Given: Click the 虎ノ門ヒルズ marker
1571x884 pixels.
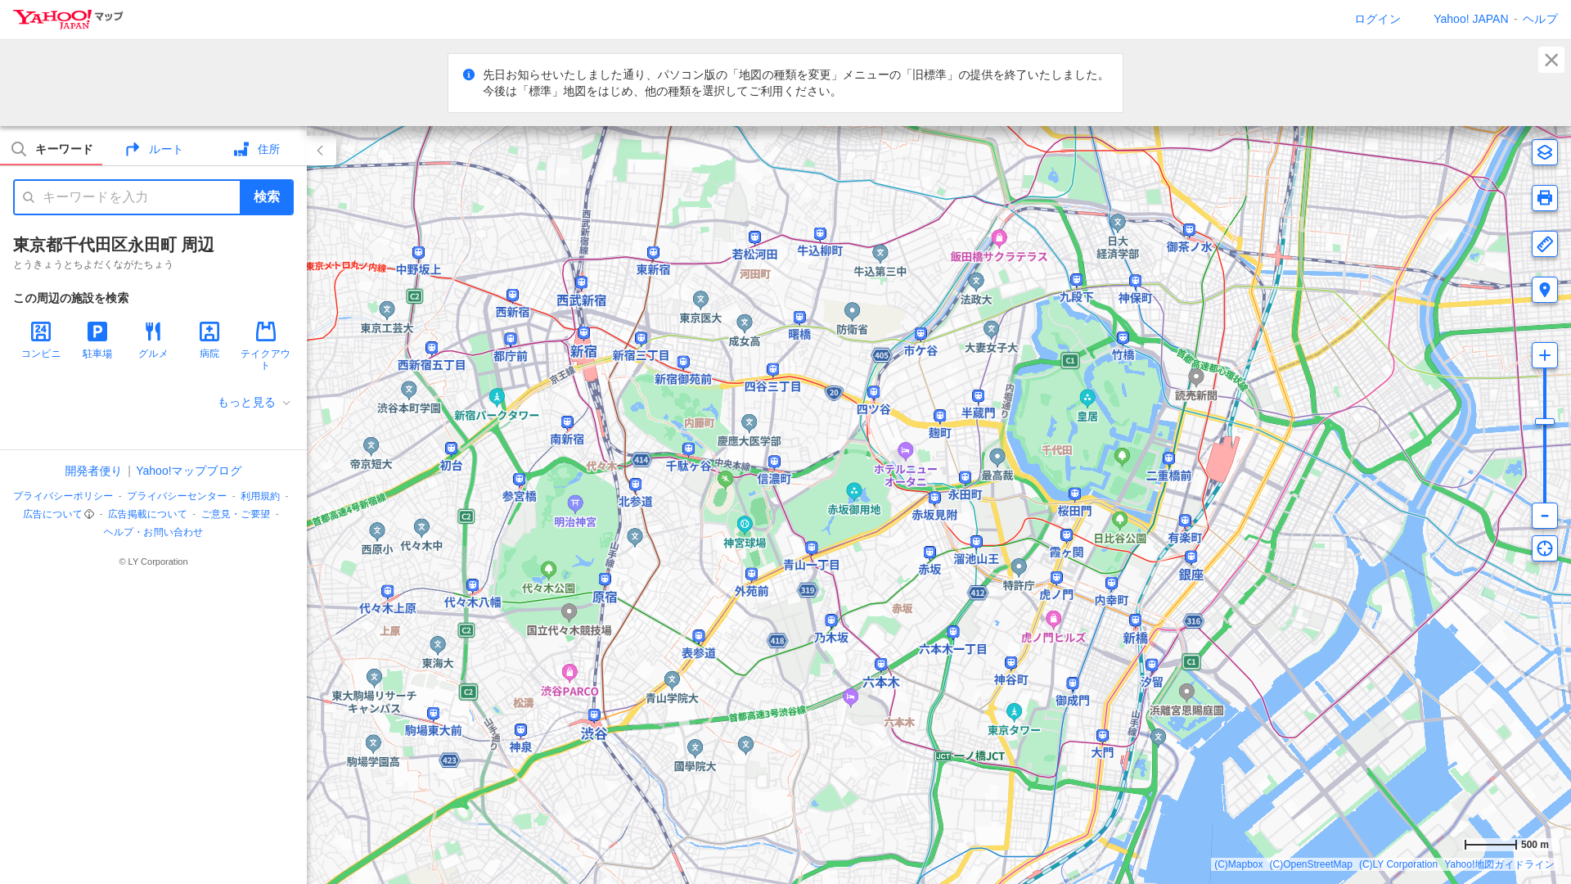Looking at the screenshot, I should [1053, 619].
